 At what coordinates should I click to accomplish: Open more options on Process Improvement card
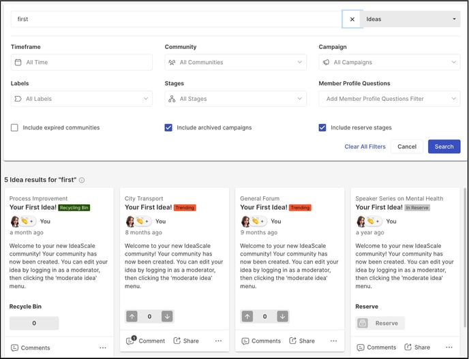(x=103, y=347)
